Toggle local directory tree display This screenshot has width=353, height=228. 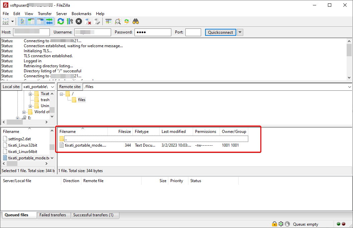[31, 21]
